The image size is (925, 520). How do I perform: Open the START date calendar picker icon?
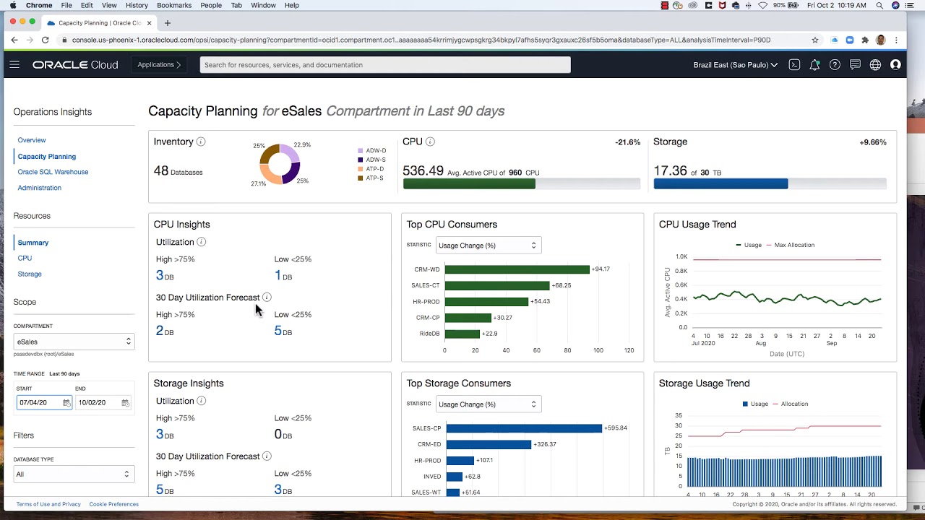click(66, 402)
